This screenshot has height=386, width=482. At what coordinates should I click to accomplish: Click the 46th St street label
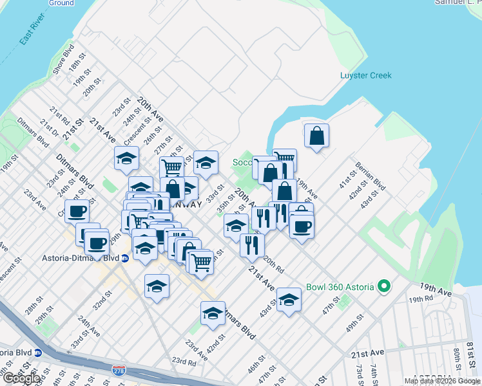[x=256, y=364]
